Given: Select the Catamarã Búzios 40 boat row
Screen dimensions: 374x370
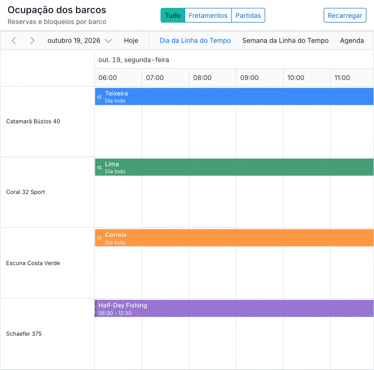Looking at the screenshot, I should [x=47, y=122].
